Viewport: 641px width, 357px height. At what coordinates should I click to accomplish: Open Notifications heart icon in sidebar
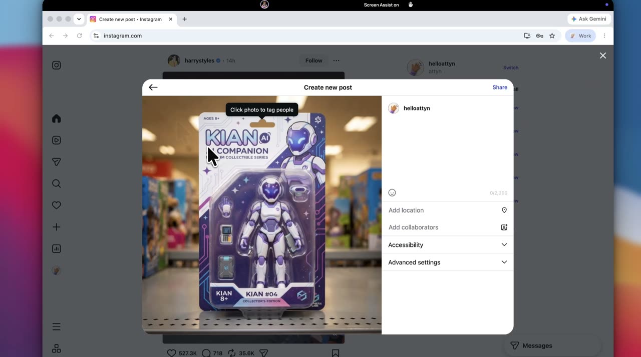(57, 205)
